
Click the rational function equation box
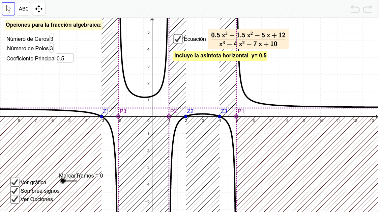[248, 39]
